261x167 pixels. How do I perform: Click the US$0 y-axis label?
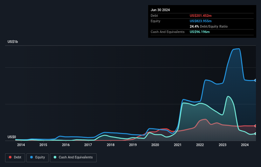coord(12,137)
